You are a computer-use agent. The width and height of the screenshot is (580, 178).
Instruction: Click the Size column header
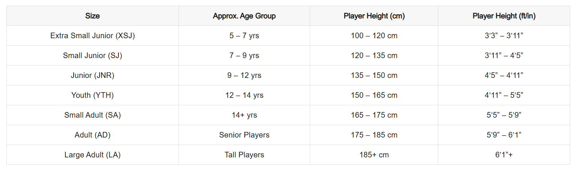point(92,16)
